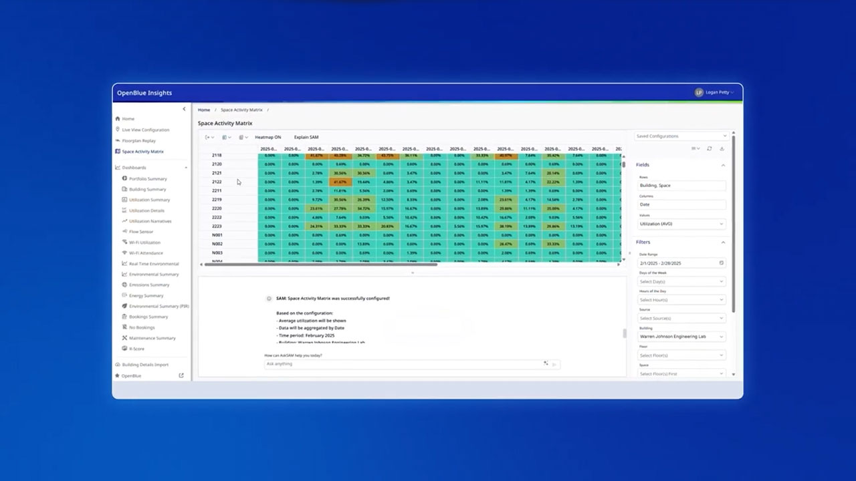Viewport: 856px width, 481px height.
Task: Open the Warren Johnson Engineering Lab building dropdown
Action: point(681,337)
